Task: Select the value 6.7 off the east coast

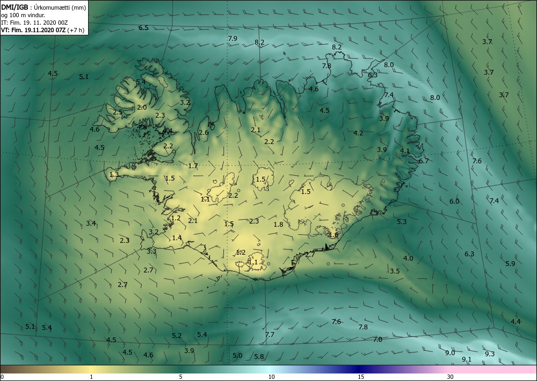Action: pyautogui.click(x=424, y=161)
